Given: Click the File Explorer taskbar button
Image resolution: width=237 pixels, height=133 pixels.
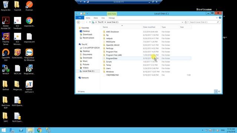Looking at the screenshot, I should click(x=30, y=130).
